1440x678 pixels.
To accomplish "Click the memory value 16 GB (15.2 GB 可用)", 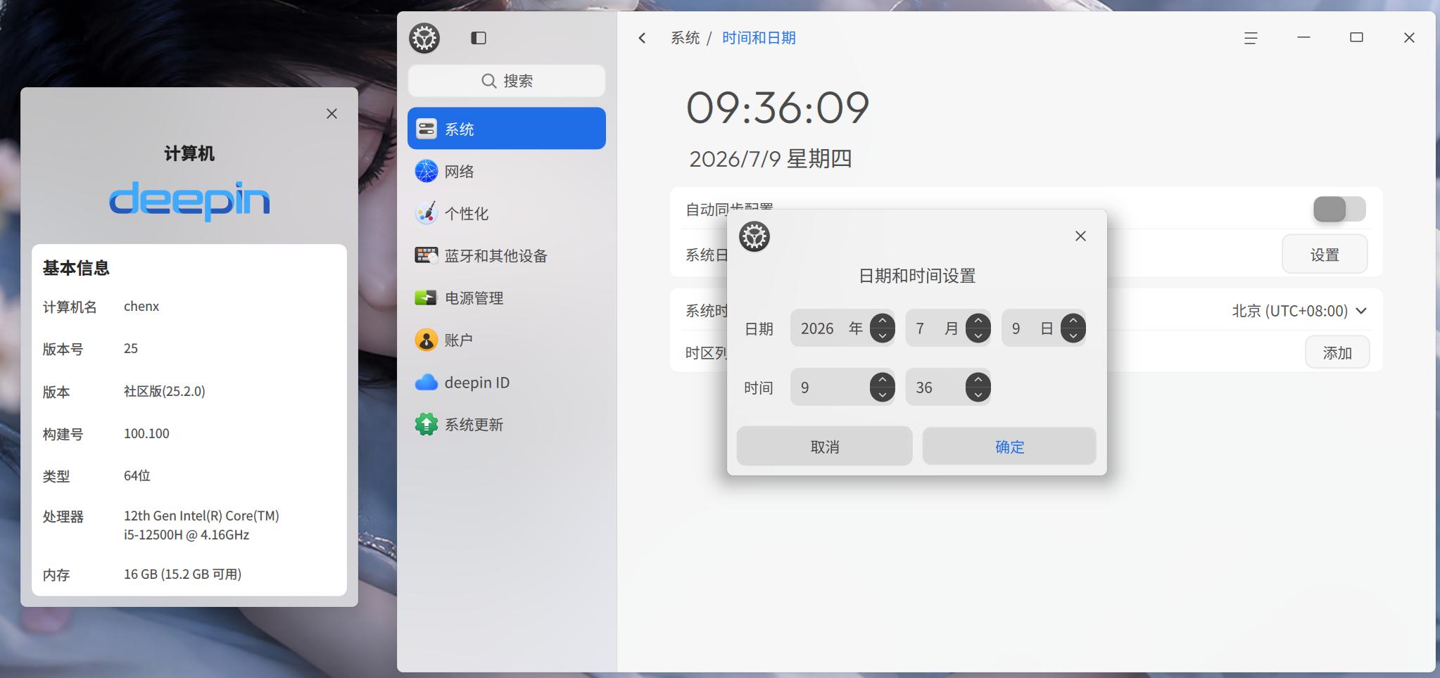I will (x=183, y=574).
